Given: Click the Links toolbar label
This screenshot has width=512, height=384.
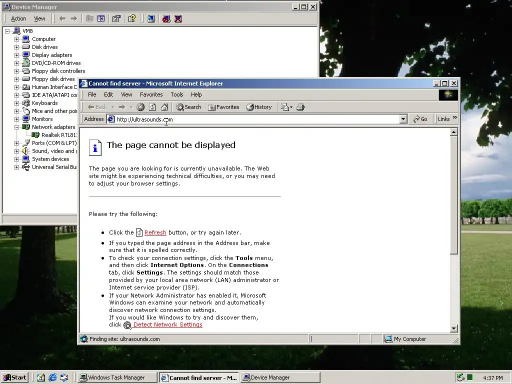Looking at the screenshot, I should point(443,119).
